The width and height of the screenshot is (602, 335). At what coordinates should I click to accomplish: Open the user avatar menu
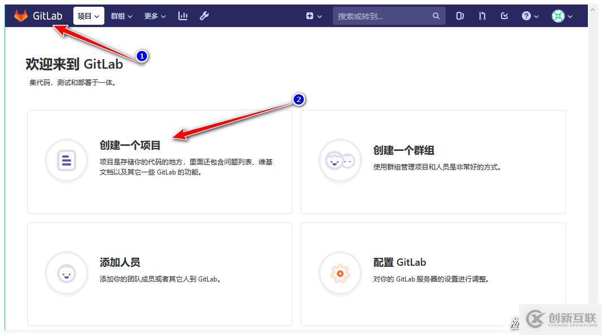[562, 16]
